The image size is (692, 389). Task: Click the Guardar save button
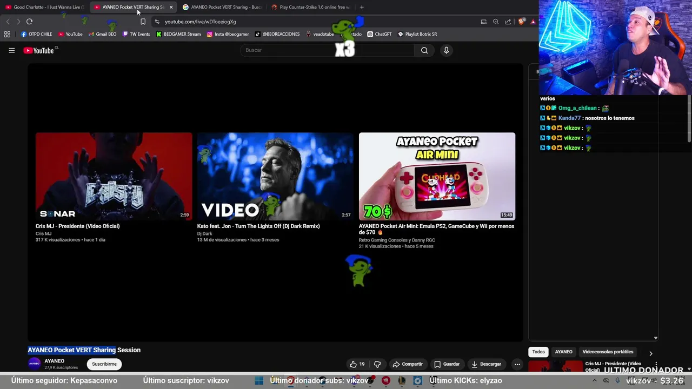click(x=447, y=364)
